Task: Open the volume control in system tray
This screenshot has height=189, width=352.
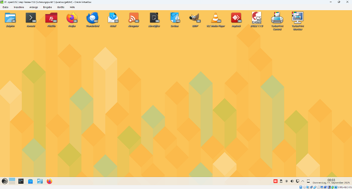Action: tap(292, 181)
